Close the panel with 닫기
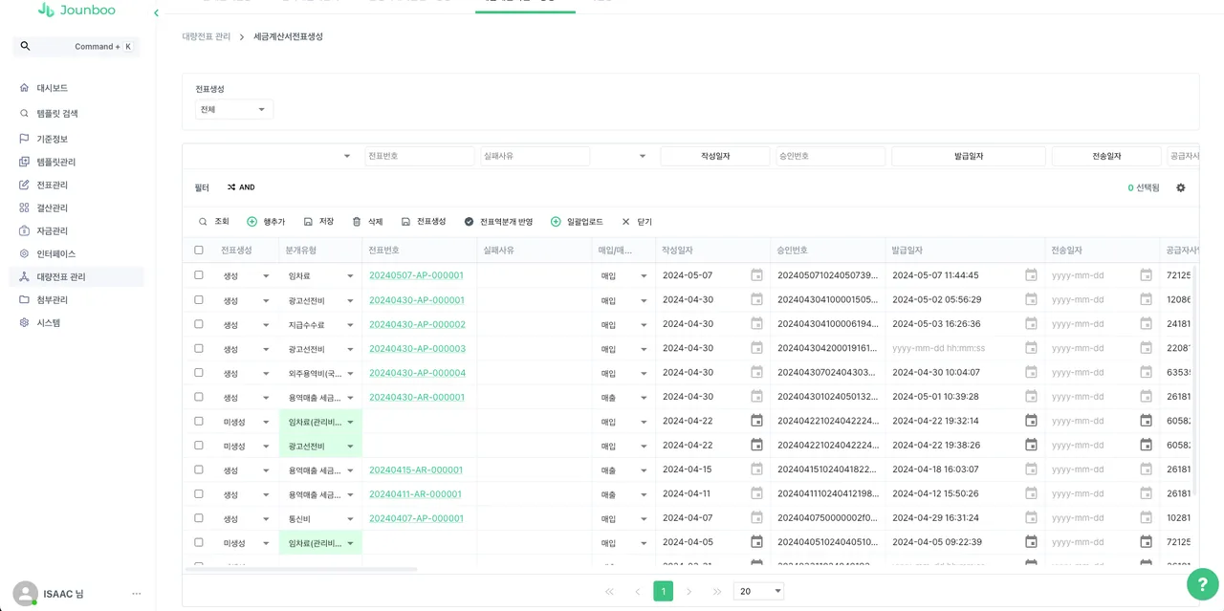Image resolution: width=1224 pixels, height=611 pixels. (637, 222)
